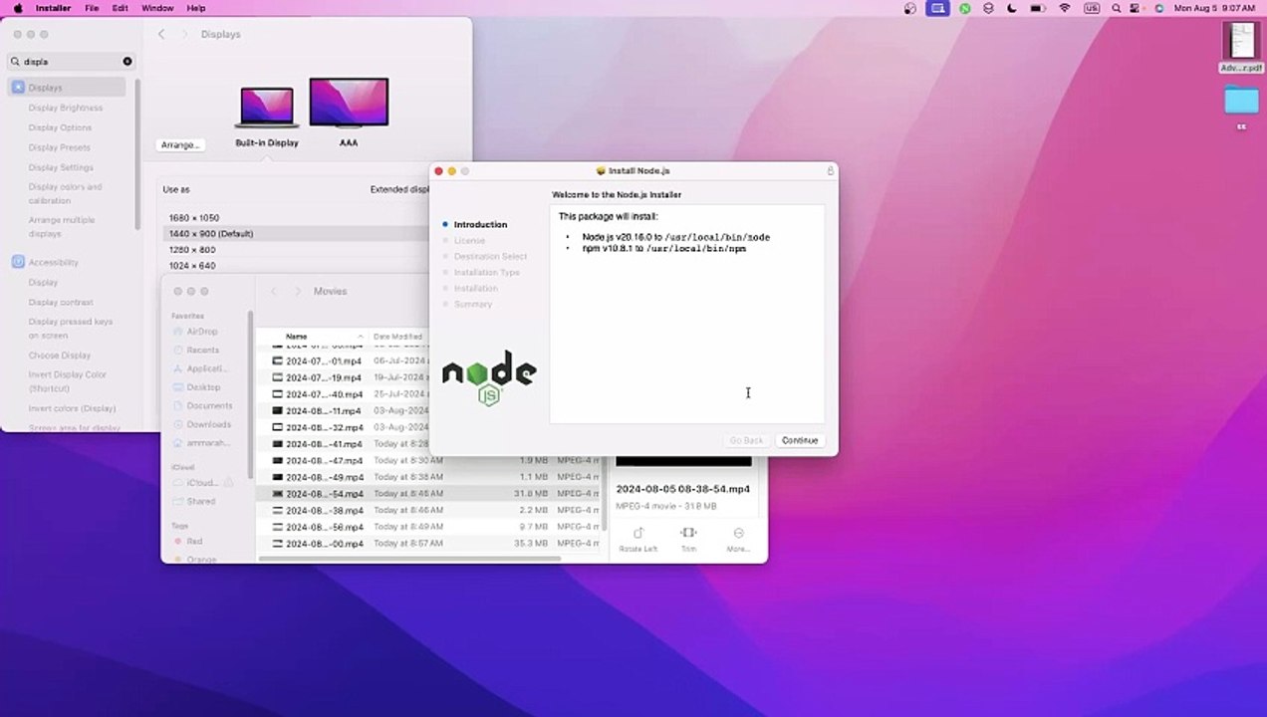Screen dimensions: 1267x717
Task: Select the 1680 × 1050 resolution option
Action: [x=194, y=218]
